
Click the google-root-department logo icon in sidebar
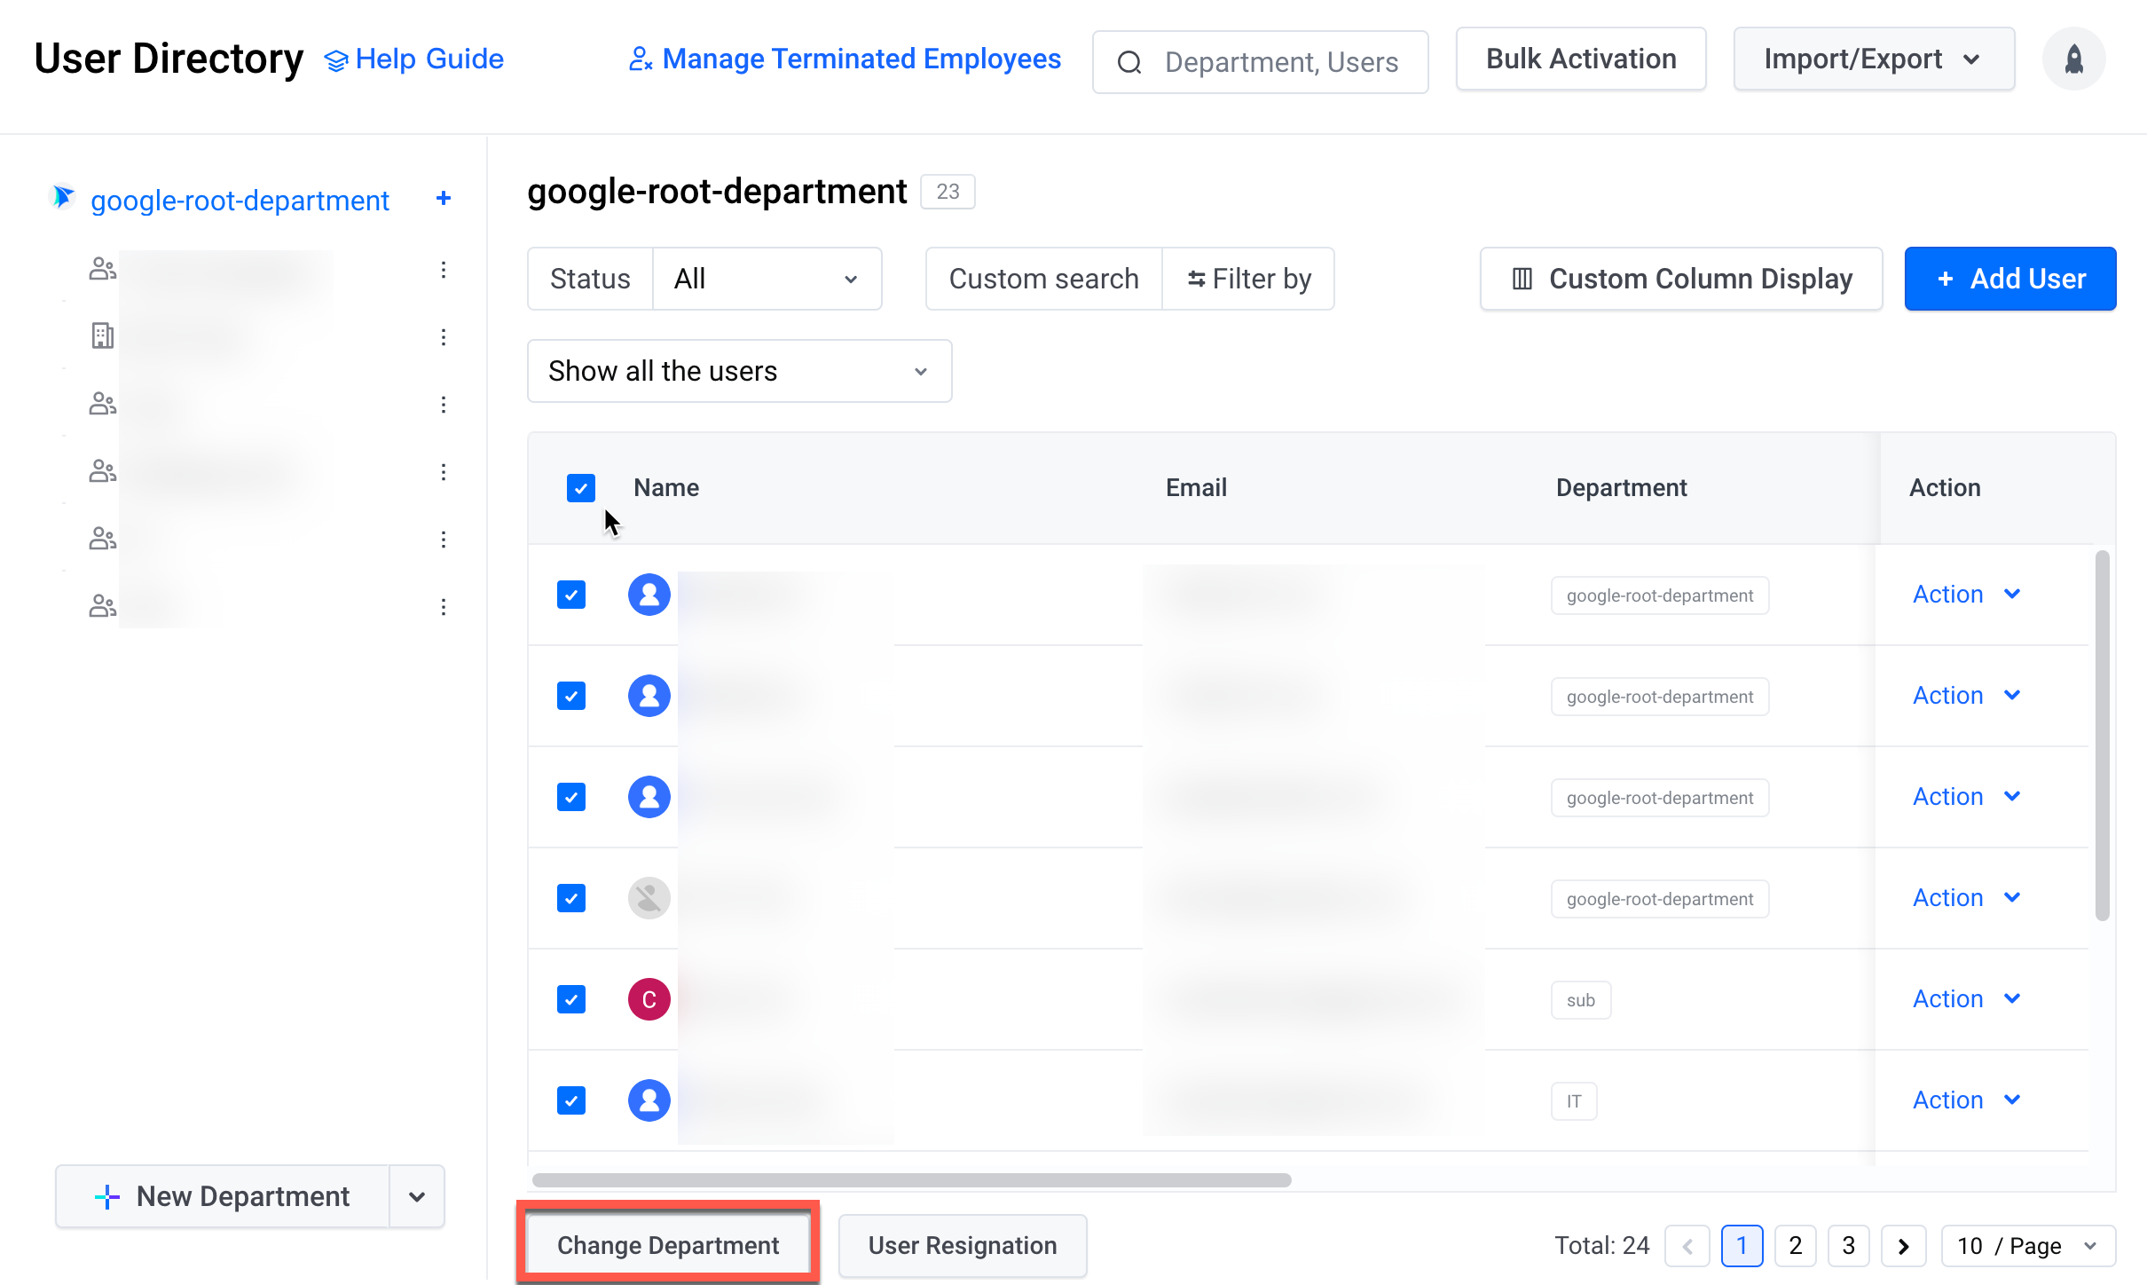[x=62, y=197]
